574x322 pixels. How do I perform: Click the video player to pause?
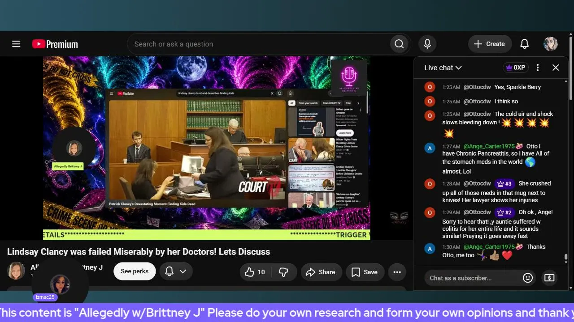(x=206, y=148)
